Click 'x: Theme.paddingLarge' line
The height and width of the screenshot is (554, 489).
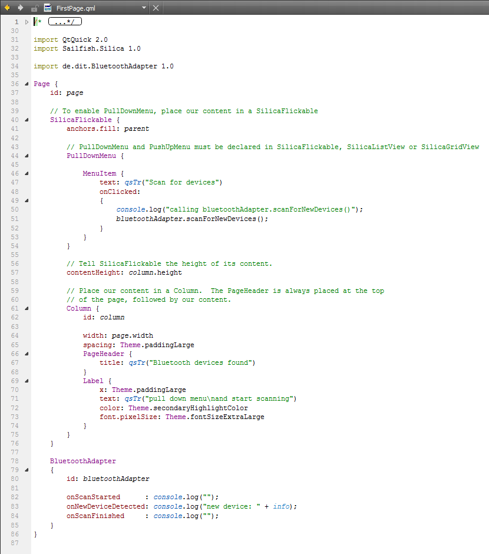[x=143, y=390]
